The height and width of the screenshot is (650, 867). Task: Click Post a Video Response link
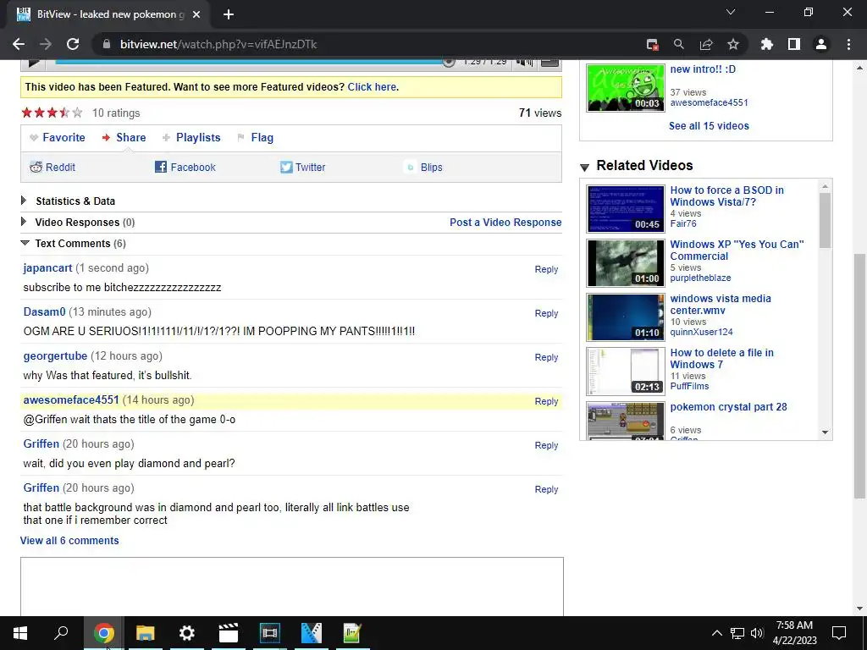[505, 223]
